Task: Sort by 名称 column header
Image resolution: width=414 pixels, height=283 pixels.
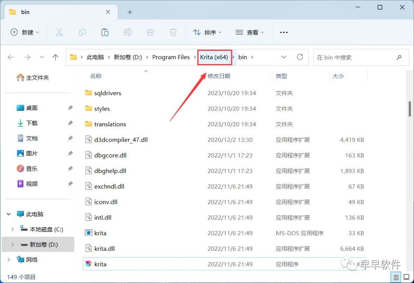Action: tap(96, 76)
